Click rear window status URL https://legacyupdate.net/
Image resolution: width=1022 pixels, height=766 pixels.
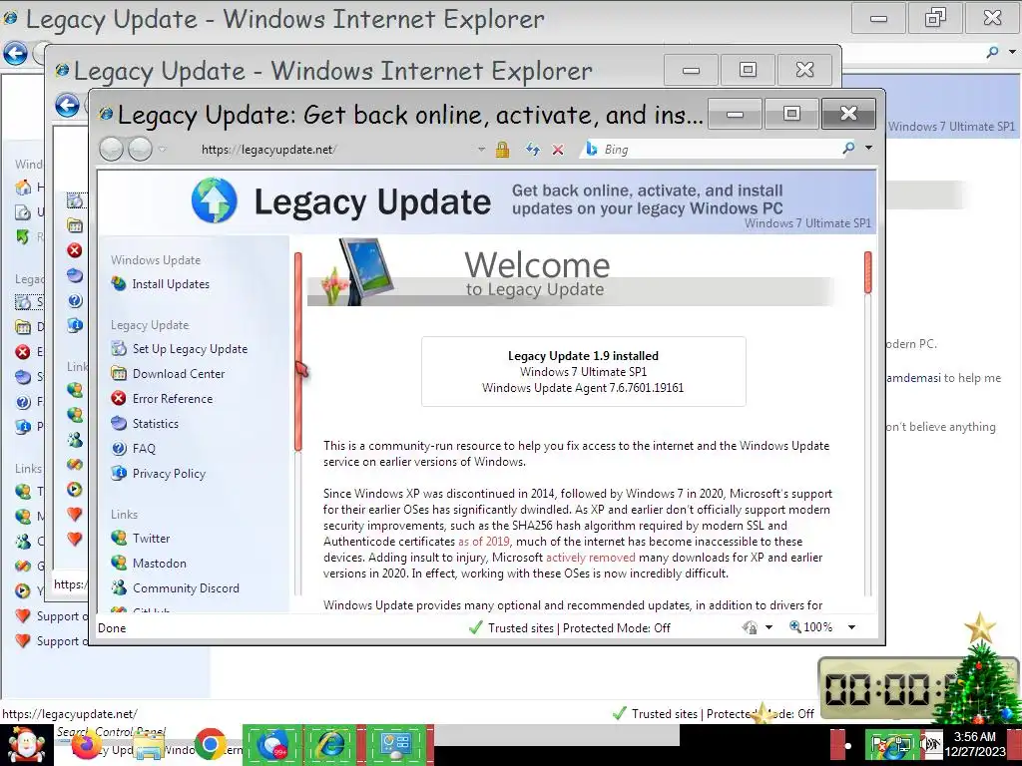click(x=70, y=714)
